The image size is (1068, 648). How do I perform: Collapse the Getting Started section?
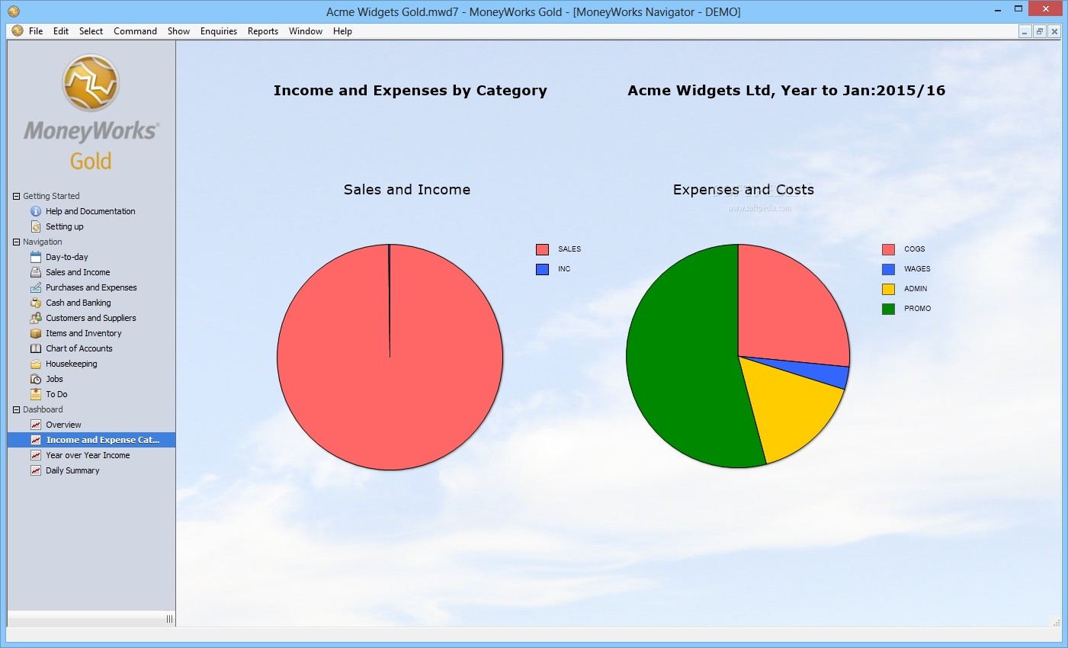pyautogui.click(x=16, y=196)
